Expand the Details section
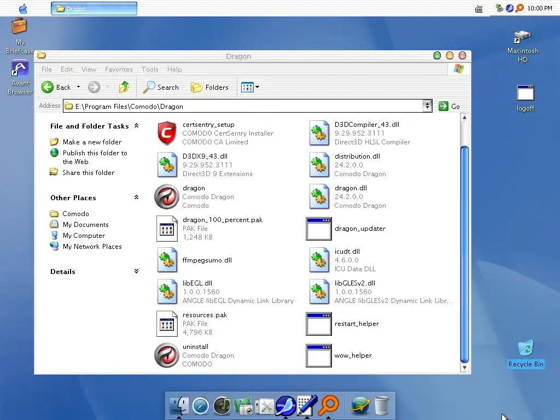560x420 pixels. [136, 271]
